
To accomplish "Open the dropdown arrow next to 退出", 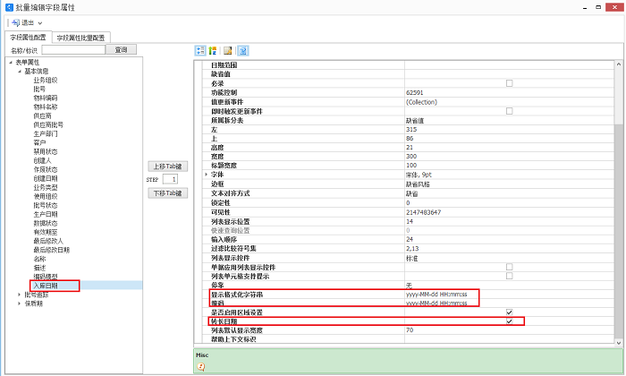I will (x=41, y=22).
